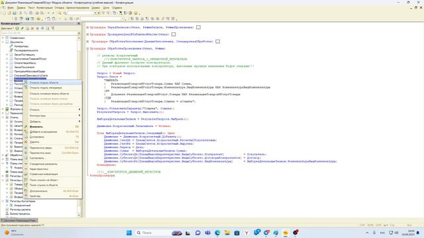Viewport: 424px width, 238px height.
Task: Choose 'Открыть основную форму объекта' menu item
Action: (x=53, y=94)
